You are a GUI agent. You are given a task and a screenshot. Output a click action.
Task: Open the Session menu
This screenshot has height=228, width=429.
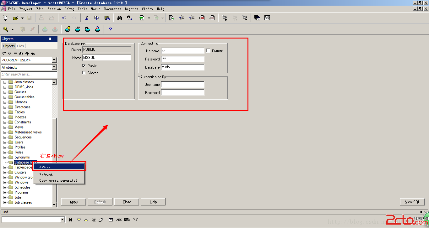tap(54, 9)
